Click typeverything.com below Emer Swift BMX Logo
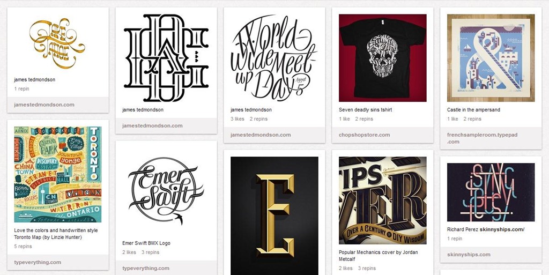 click(146, 269)
